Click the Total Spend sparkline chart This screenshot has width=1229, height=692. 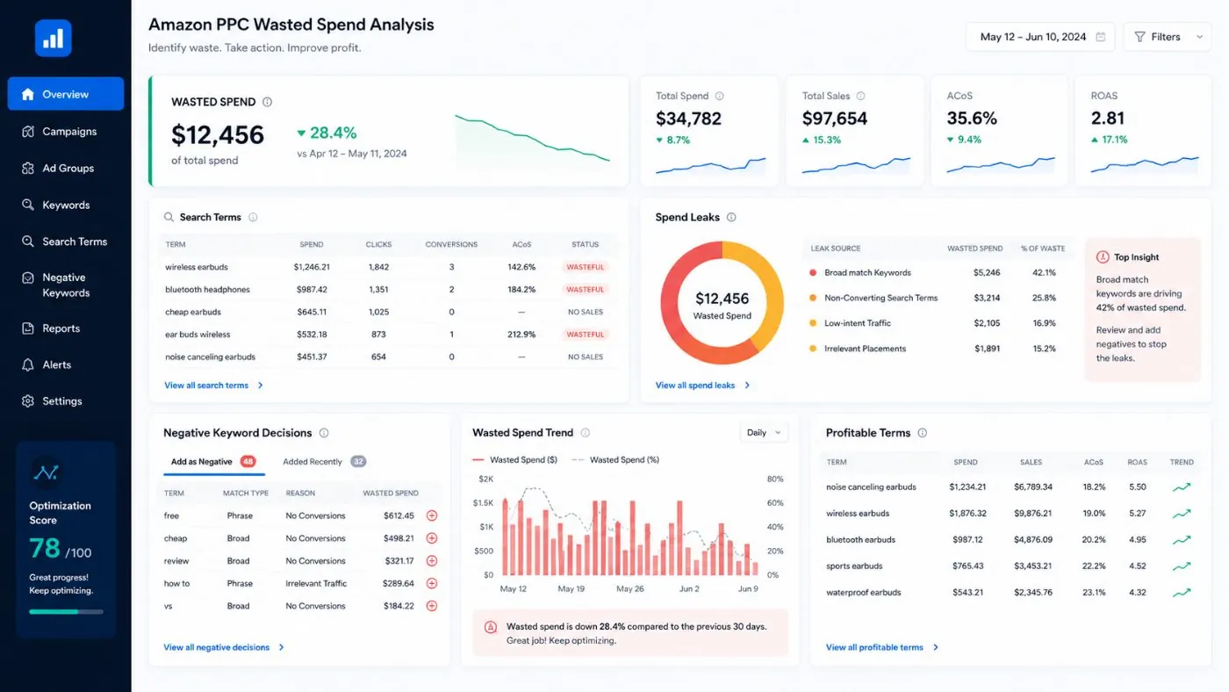coord(710,165)
